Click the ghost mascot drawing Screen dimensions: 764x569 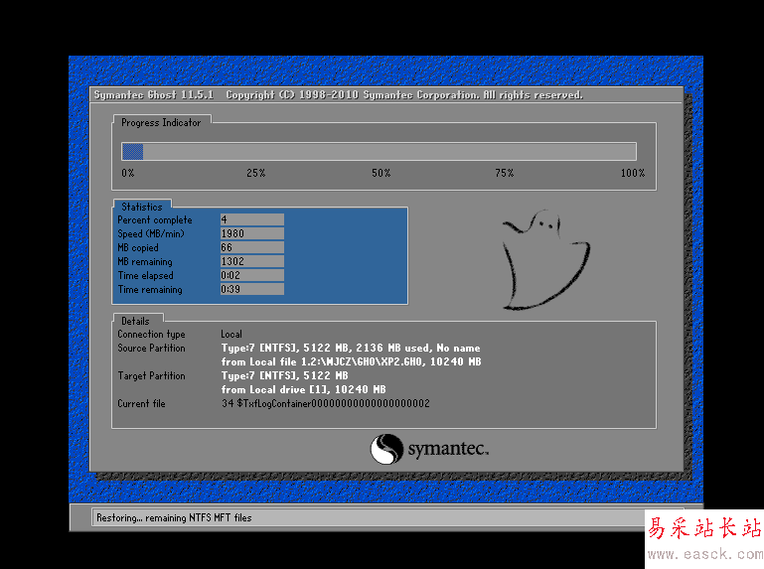(x=546, y=259)
